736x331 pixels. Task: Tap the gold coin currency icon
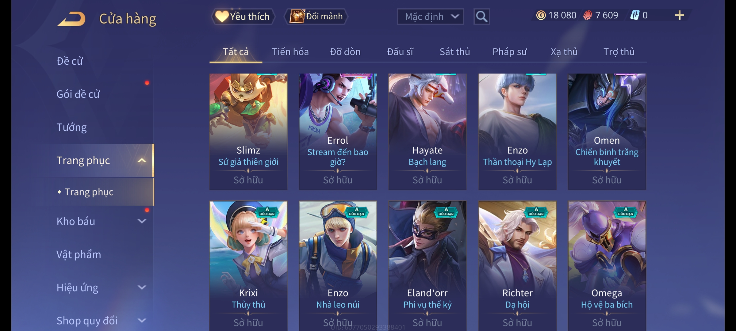[541, 15]
